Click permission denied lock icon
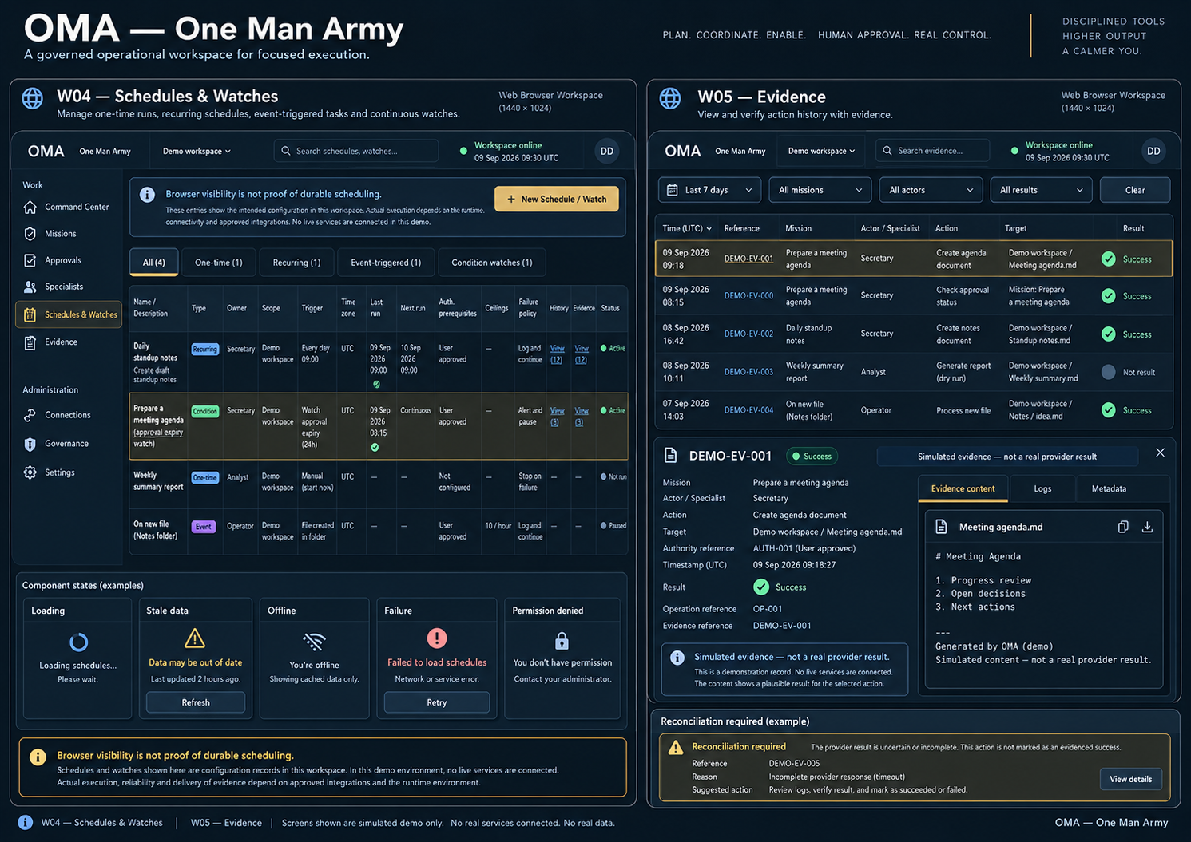The width and height of the screenshot is (1191, 842). (x=562, y=641)
